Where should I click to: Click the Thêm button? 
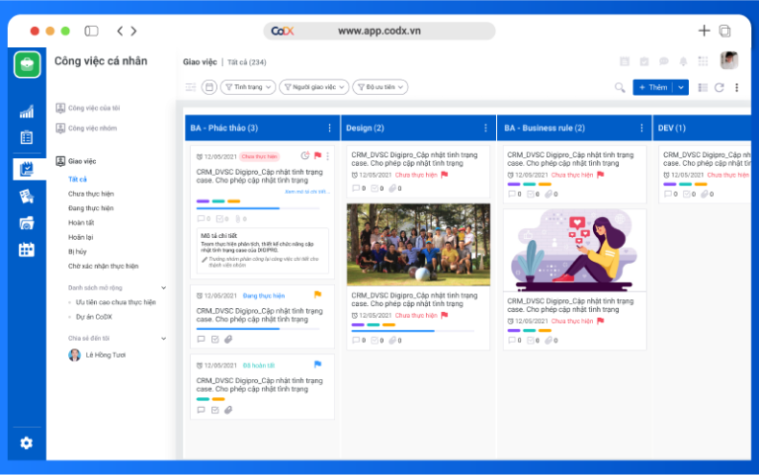[652, 88]
